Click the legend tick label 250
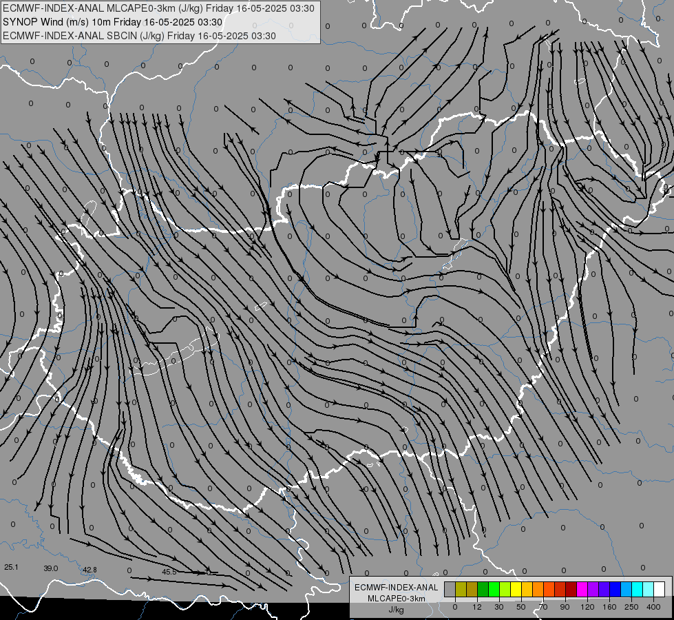The width and height of the screenshot is (674, 620). pos(631,607)
